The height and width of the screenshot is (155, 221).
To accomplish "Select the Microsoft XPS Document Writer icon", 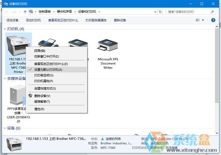I will 108,45.
